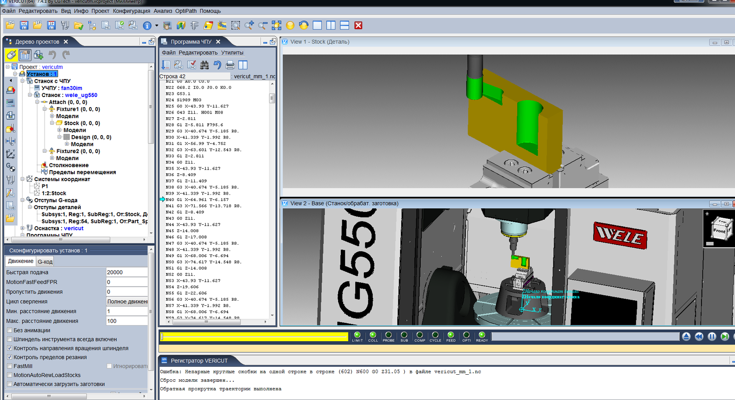Screen dimensions: 735x400
Task: Click the Pause simulation button
Action: click(x=712, y=337)
